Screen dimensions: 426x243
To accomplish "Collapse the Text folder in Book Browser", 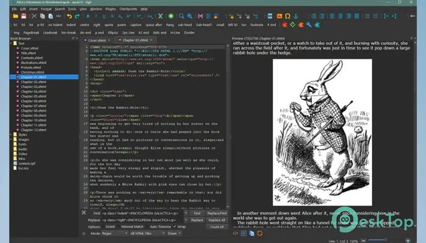I will 11,43.
